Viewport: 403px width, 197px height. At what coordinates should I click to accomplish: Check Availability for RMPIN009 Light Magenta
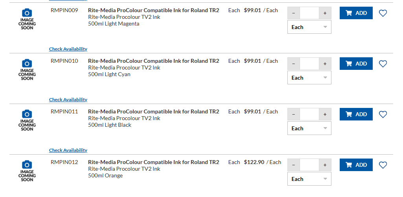point(68,49)
